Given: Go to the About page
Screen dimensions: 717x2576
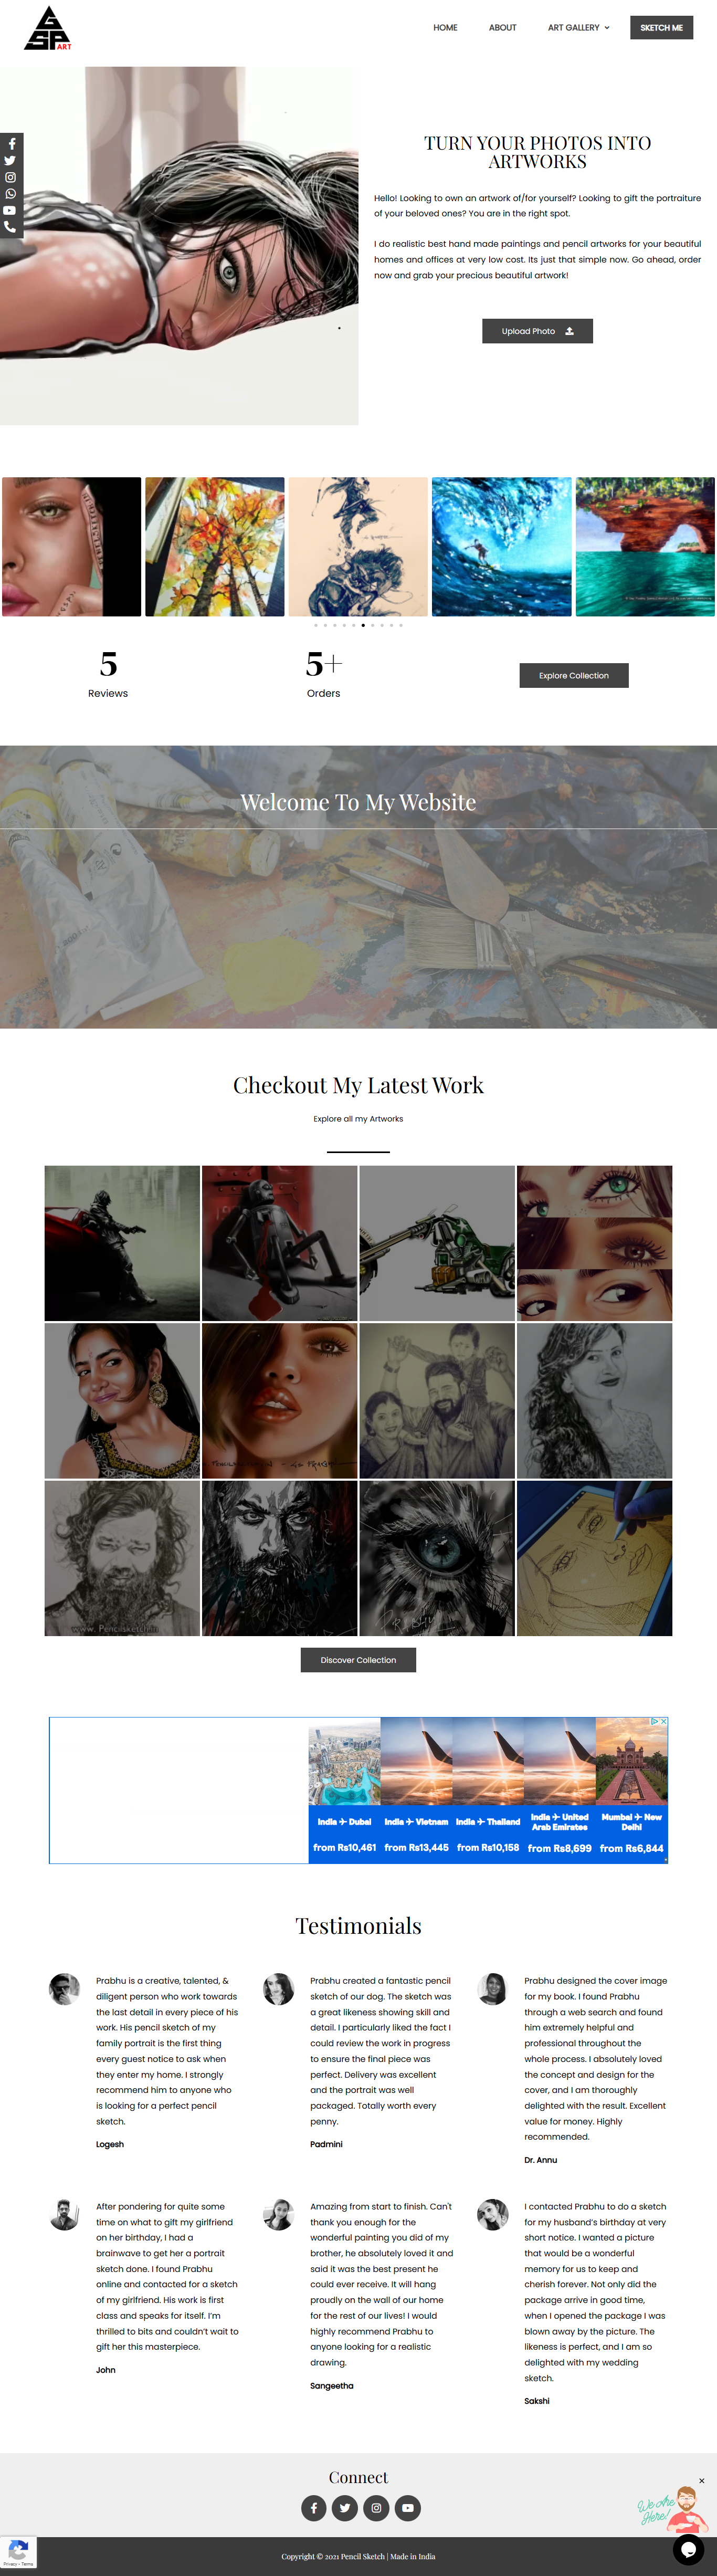Looking at the screenshot, I should click(502, 27).
